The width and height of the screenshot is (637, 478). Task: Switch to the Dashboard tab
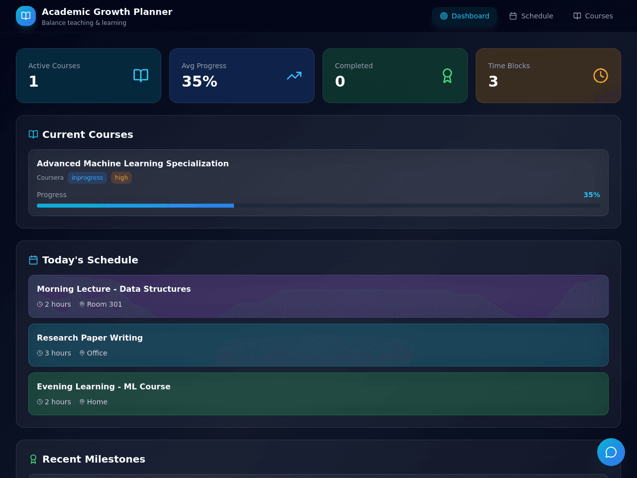465,16
